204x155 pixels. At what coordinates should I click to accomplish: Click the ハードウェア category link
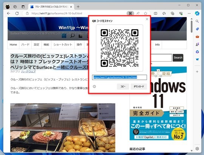point(28,71)
